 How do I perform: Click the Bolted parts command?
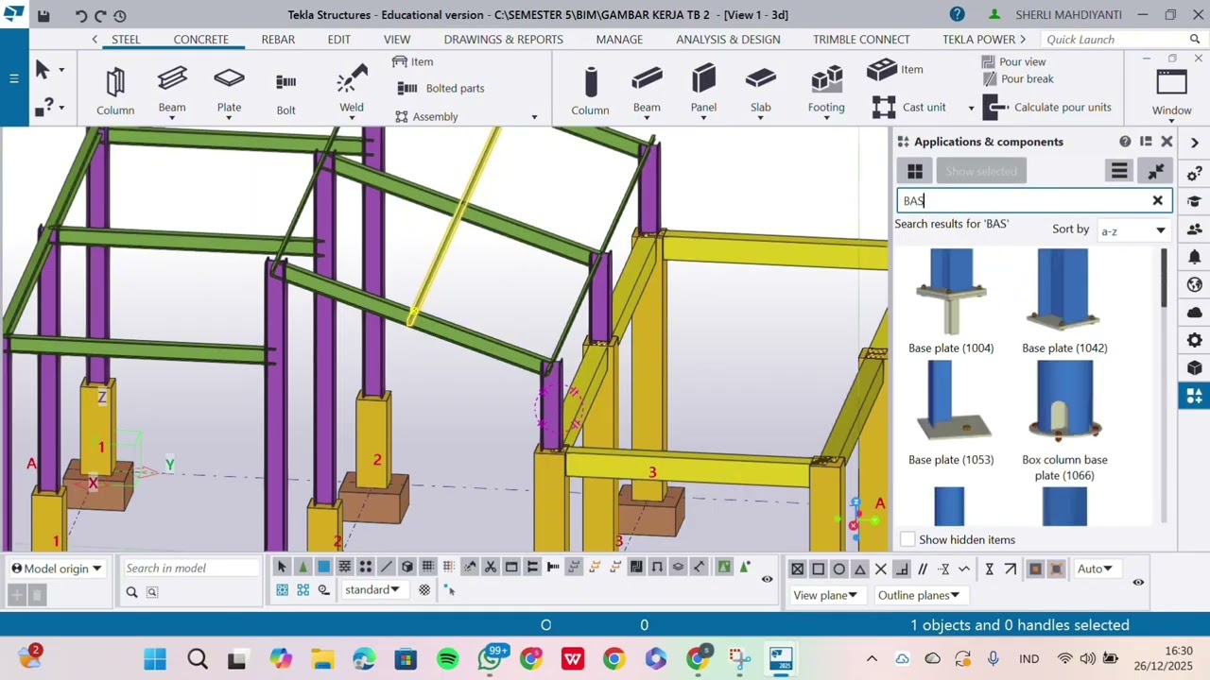441,88
